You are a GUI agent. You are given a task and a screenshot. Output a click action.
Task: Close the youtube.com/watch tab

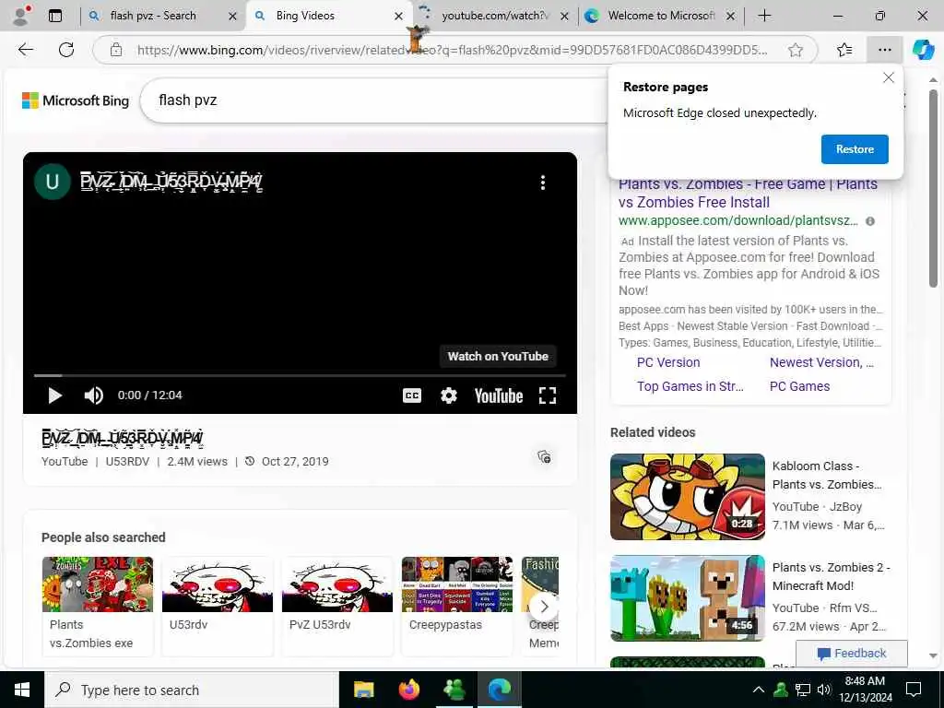point(564,17)
